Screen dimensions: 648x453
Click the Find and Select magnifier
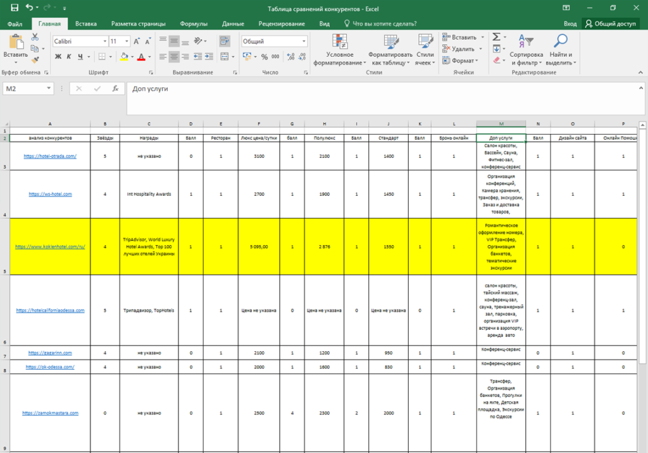(x=559, y=49)
